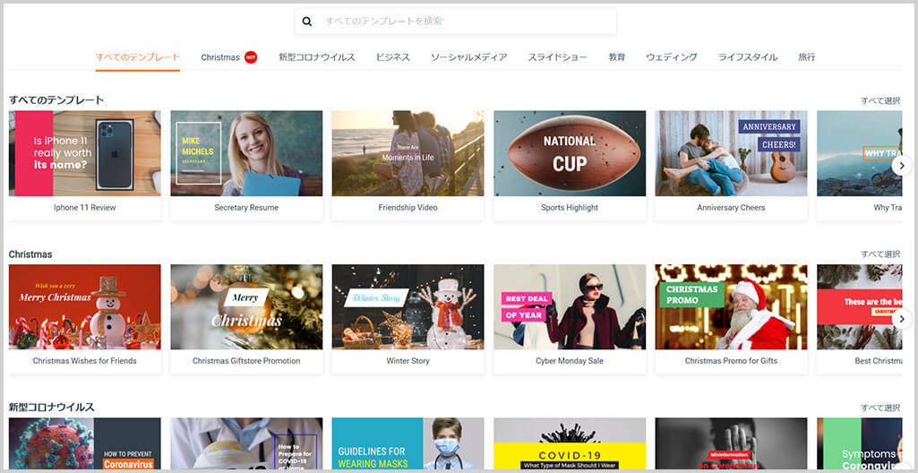Click the Secretary Resume title text
The height and width of the screenshot is (473, 918).
click(246, 208)
